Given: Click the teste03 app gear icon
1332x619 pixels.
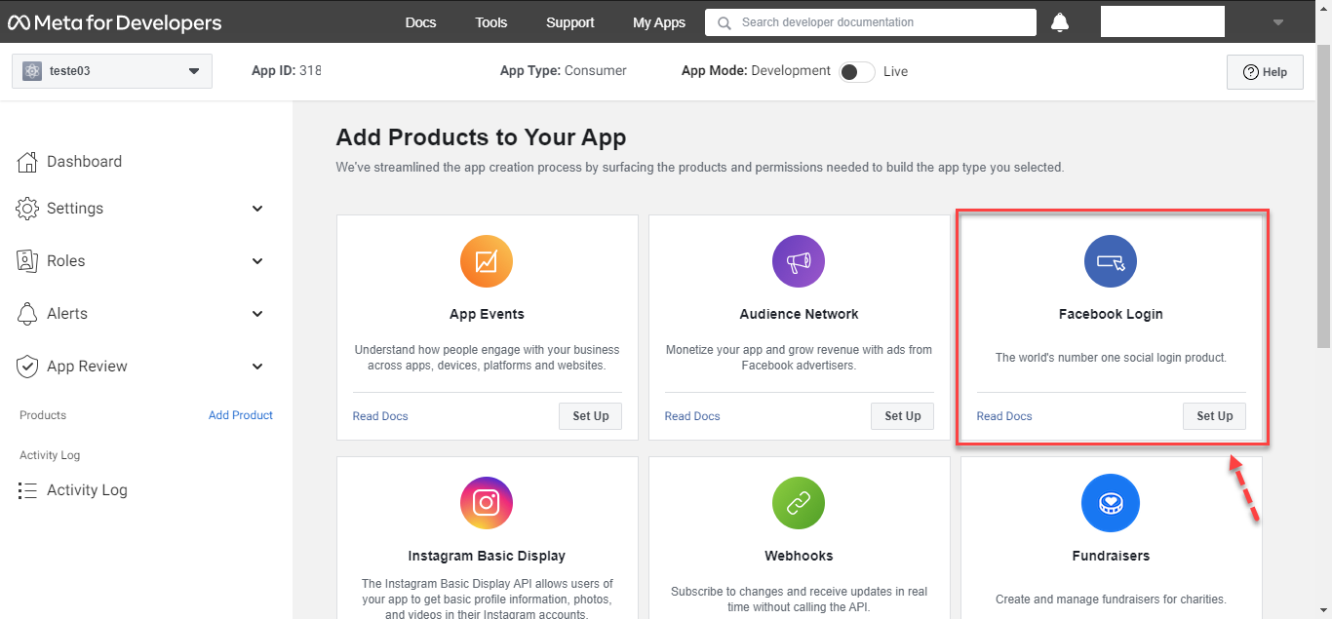Looking at the screenshot, I should (x=32, y=71).
